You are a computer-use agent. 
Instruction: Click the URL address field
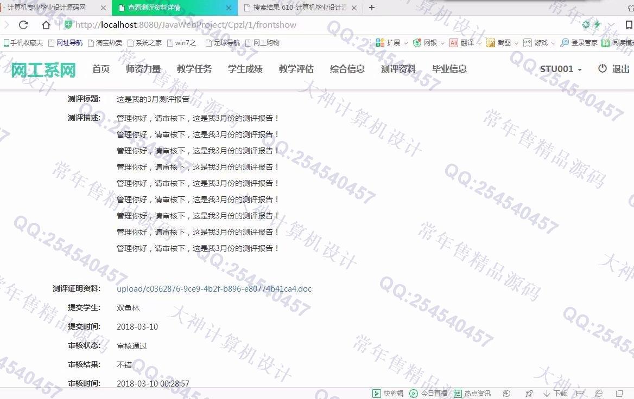click(x=324, y=24)
